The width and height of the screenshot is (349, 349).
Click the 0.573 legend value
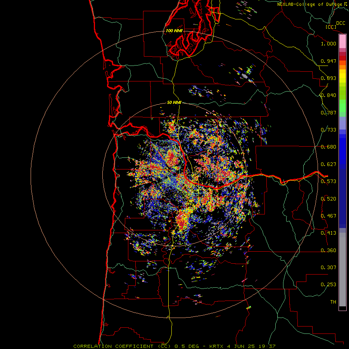(328, 181)
